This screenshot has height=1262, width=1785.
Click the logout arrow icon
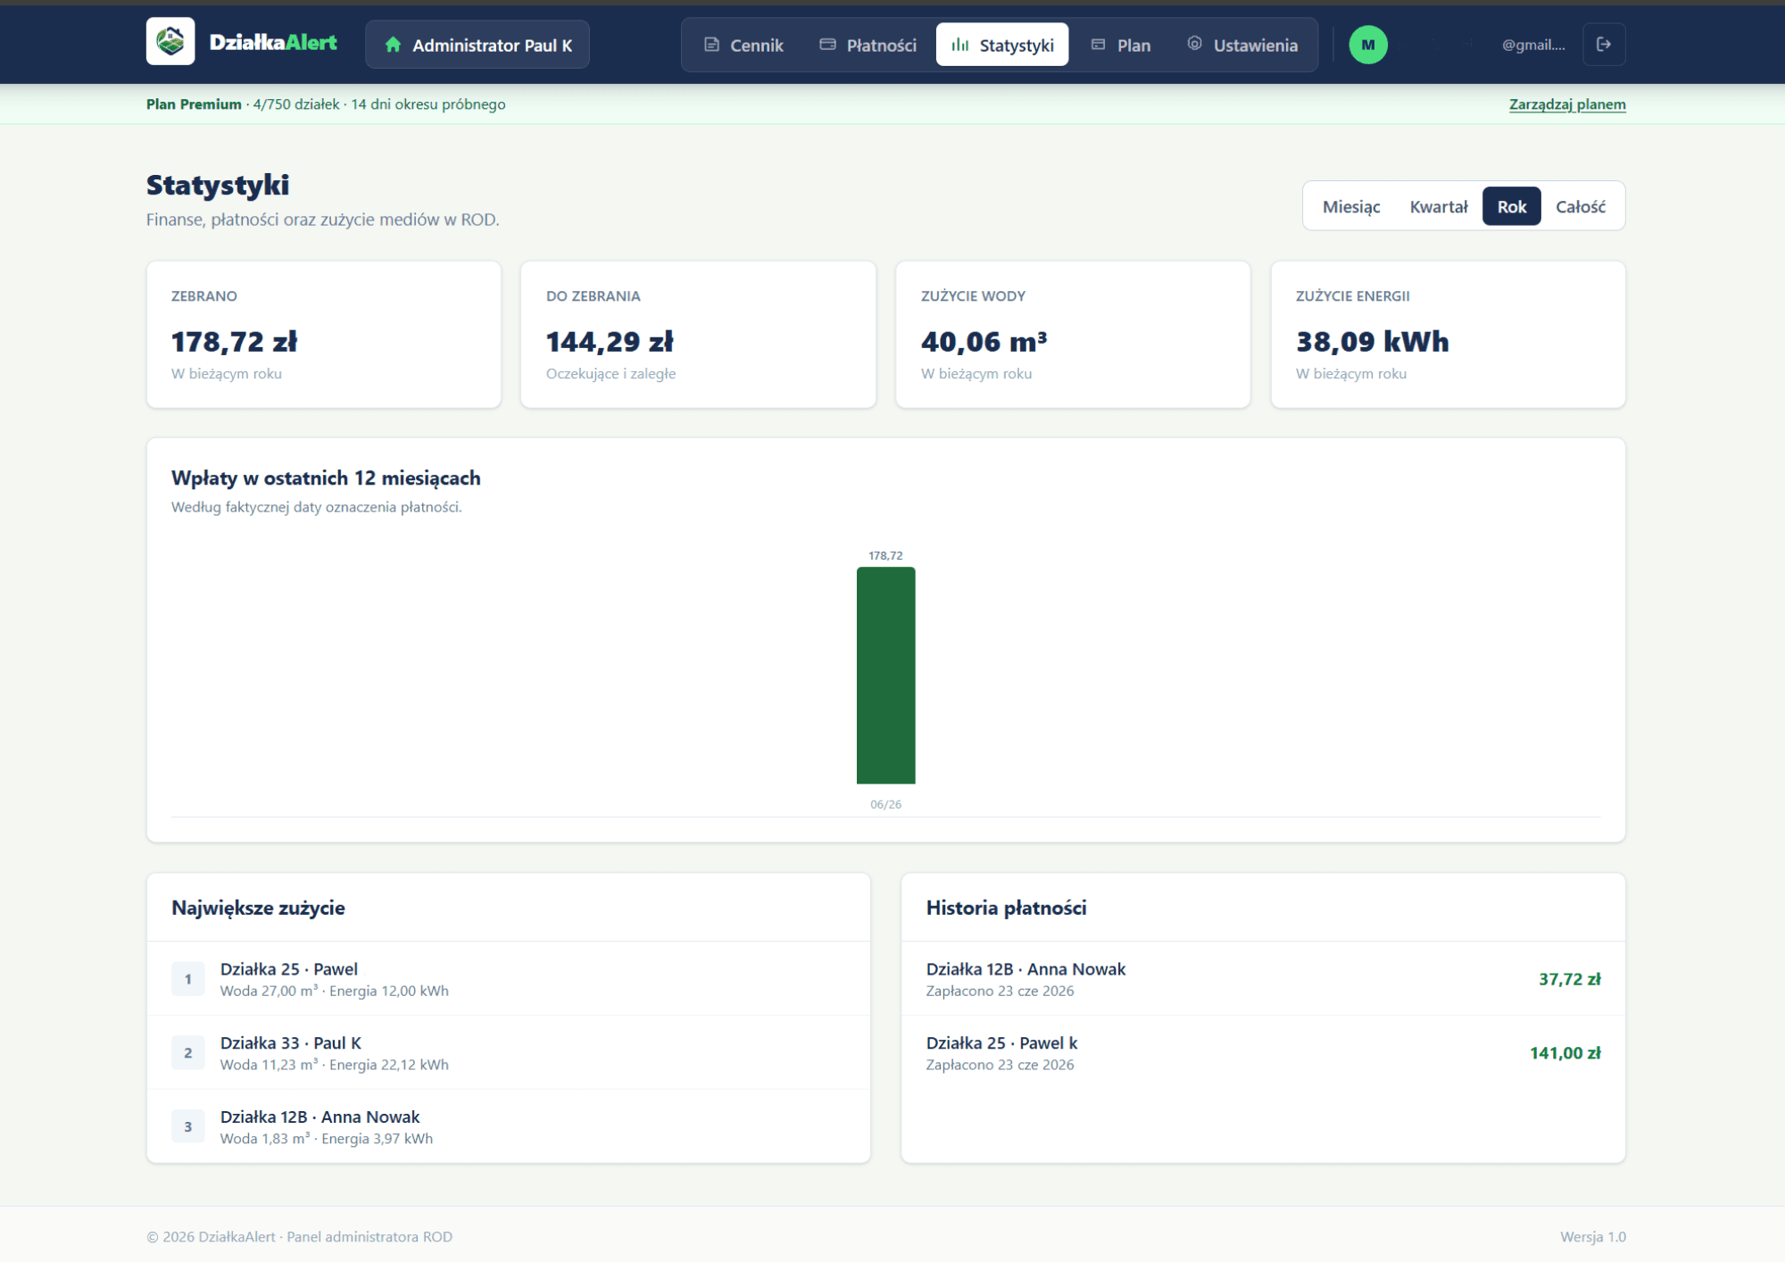click(1604, 45)
